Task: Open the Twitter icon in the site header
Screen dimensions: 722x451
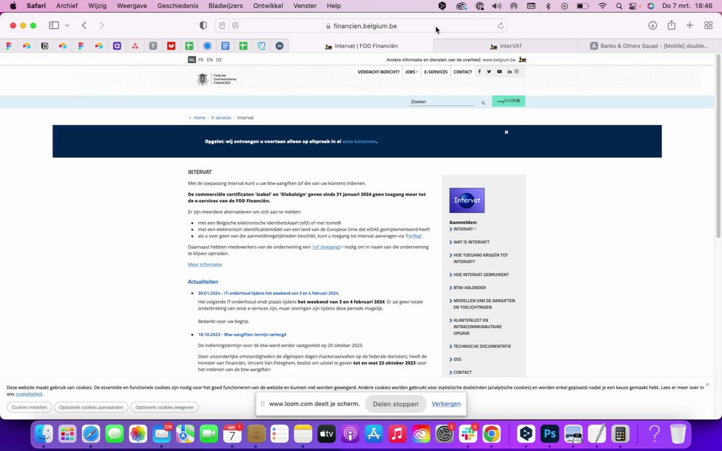Action: click(x=489, y=72)
